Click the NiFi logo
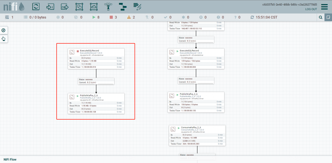This screenshot has width=332, height=163. click(x=14, y=7)
